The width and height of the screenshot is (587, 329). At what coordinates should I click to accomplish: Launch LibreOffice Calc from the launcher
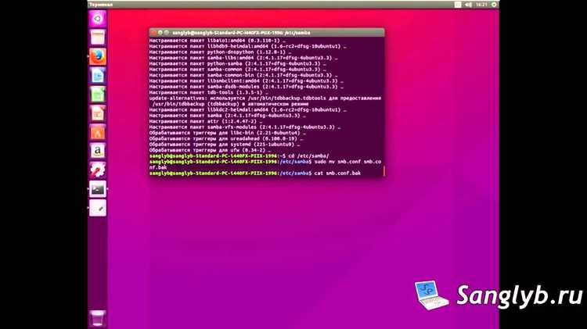(x=98, y=95)
